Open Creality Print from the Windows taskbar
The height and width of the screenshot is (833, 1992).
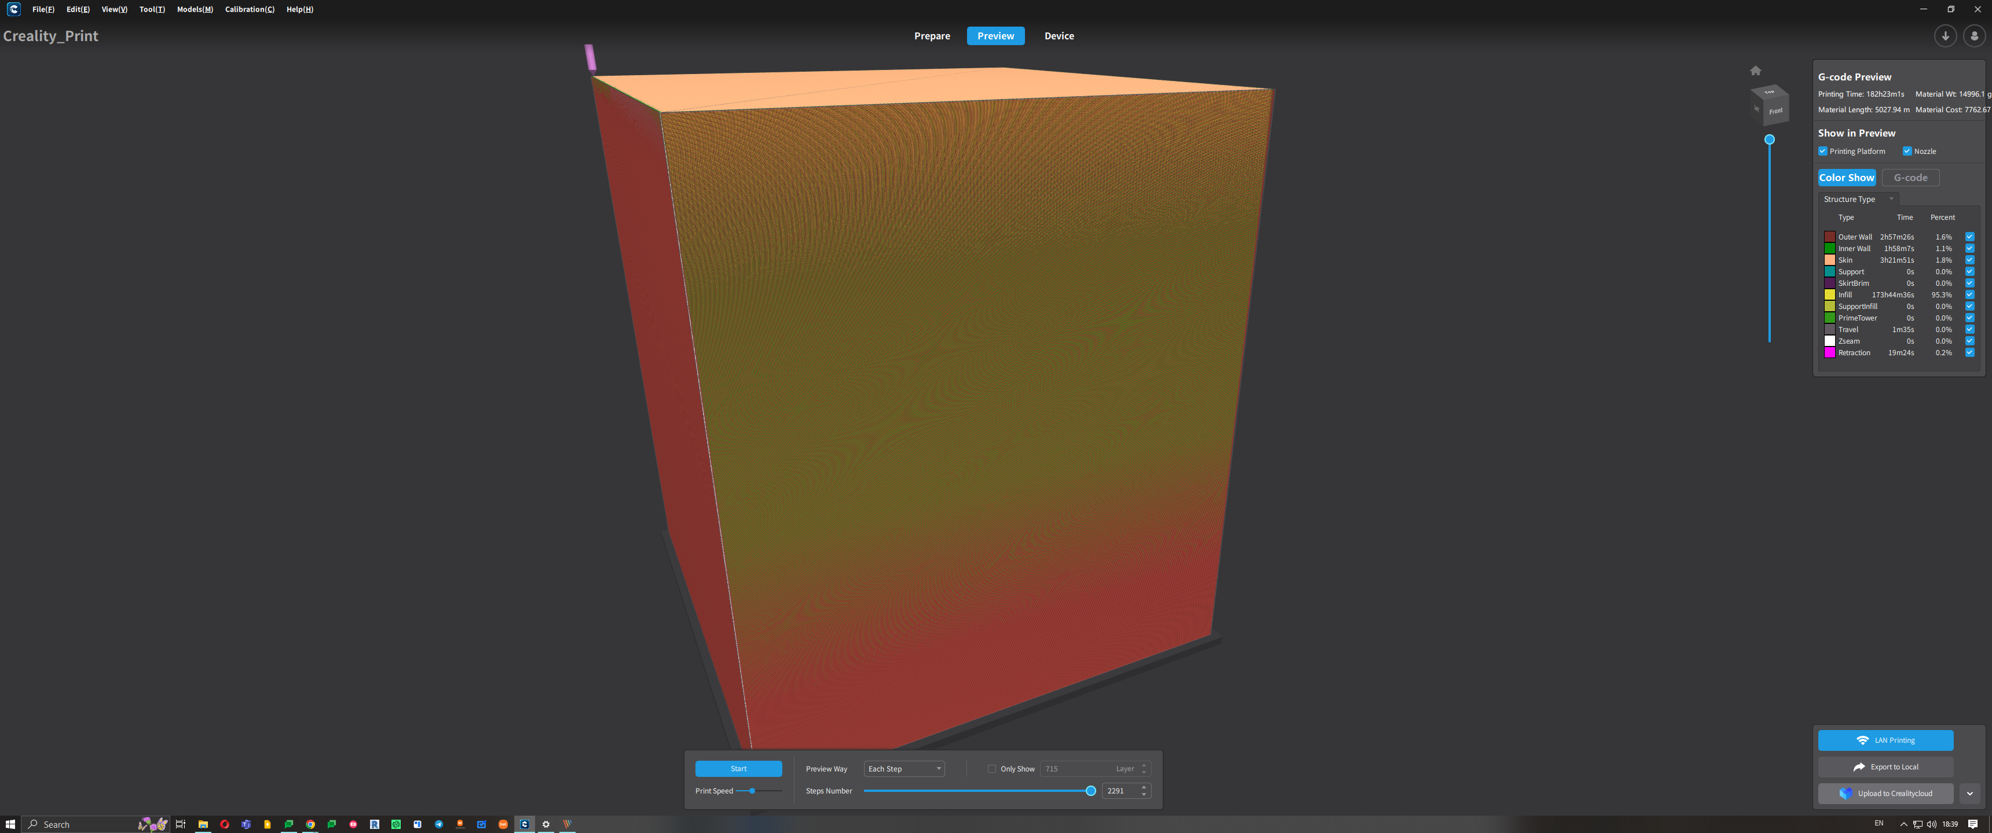[525, 824]
